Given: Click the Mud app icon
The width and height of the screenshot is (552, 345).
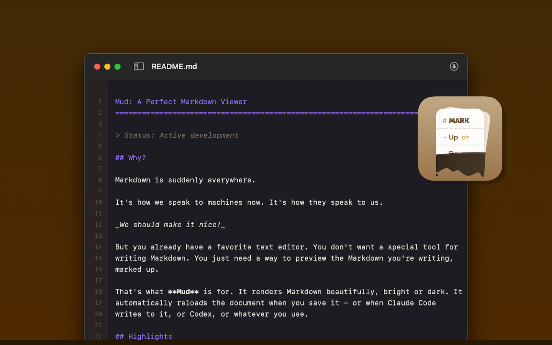Looking at the screenshot, I should 460,138.
